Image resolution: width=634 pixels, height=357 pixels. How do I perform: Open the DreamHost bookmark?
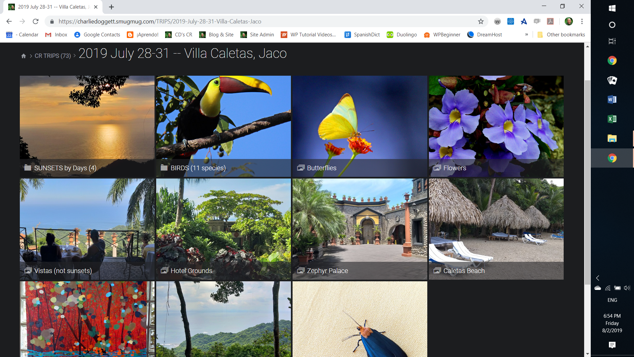[x=484, y=35]
